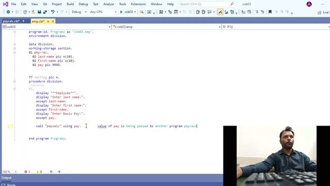The width and height of the screenshot is (330, 186).
Task: Collapse the P1 paragraph outline
Action: pyautogui.click(x=14, y=89)
